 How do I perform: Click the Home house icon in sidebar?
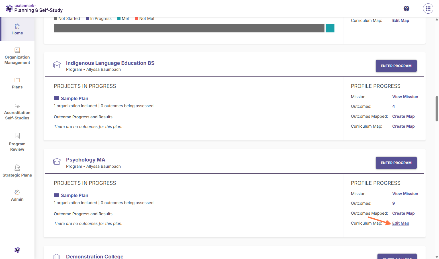click(x=17, y=26)
